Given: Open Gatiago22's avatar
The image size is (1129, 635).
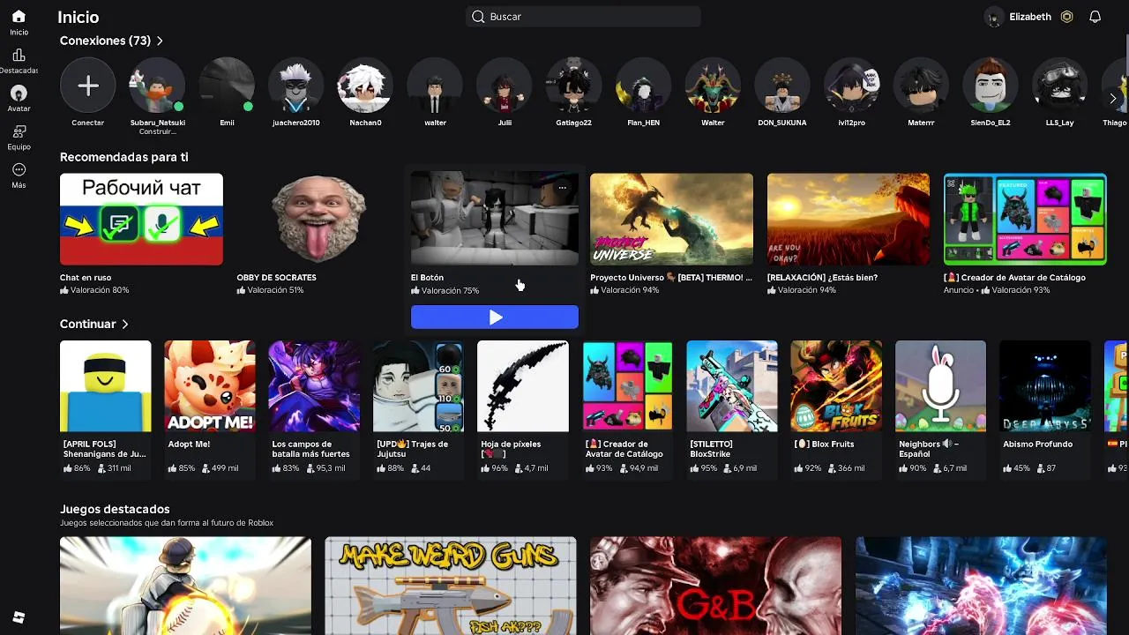Looking at the screenshot, I should tap(573, 86).
